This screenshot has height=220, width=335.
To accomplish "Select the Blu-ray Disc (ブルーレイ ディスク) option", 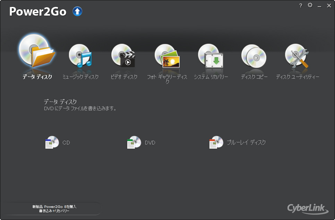I will (x=231, y=142).
